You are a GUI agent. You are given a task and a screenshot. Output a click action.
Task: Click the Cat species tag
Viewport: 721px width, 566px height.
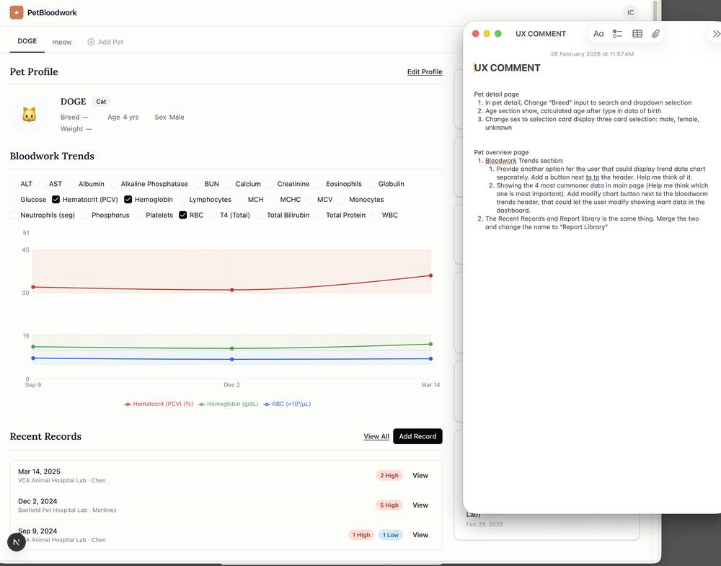[x=101, y=102]
